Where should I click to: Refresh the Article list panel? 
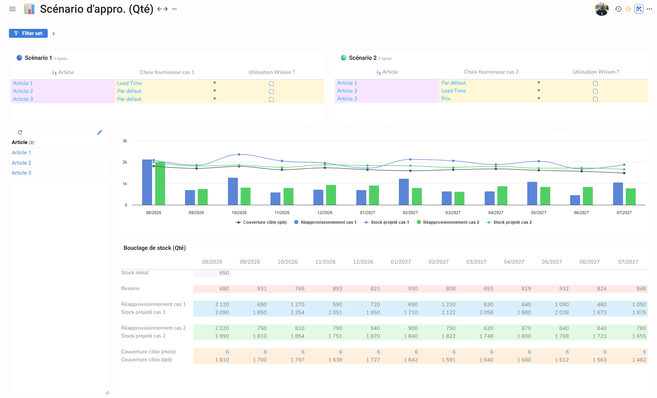coord(20,132)
